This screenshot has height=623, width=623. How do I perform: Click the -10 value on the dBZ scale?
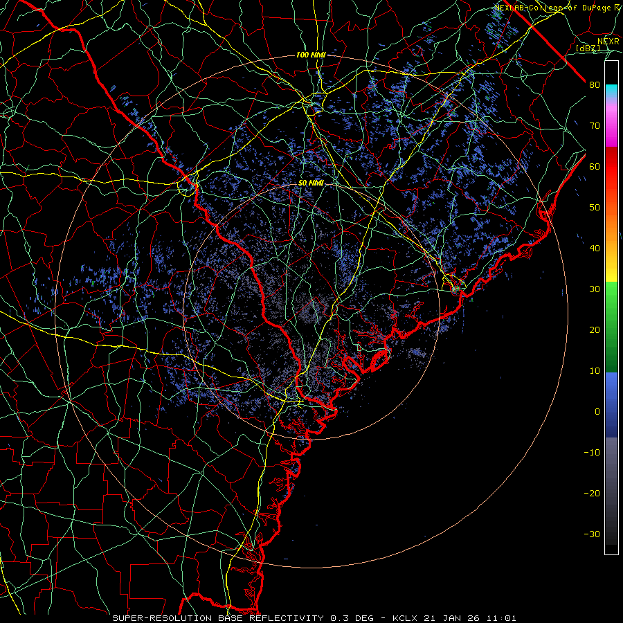[x=592, y=452]
